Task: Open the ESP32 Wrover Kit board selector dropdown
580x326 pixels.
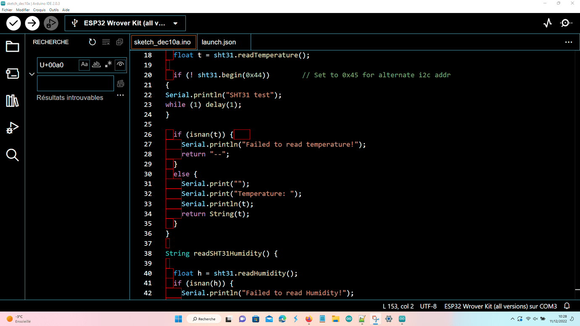Action: tap(125, 23)
